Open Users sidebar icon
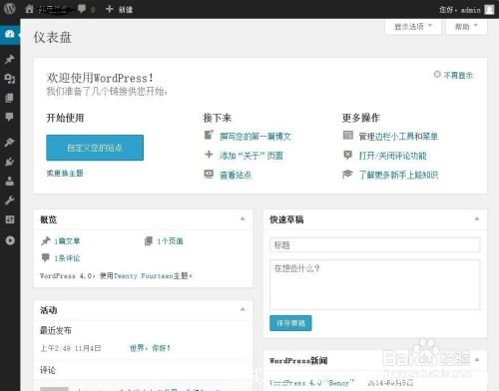Viewport: 499px width, 391px height. tap(10, 181)
